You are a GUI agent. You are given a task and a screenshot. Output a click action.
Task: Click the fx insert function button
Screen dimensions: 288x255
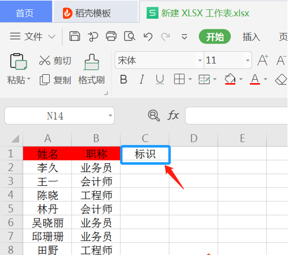[173, 115]
